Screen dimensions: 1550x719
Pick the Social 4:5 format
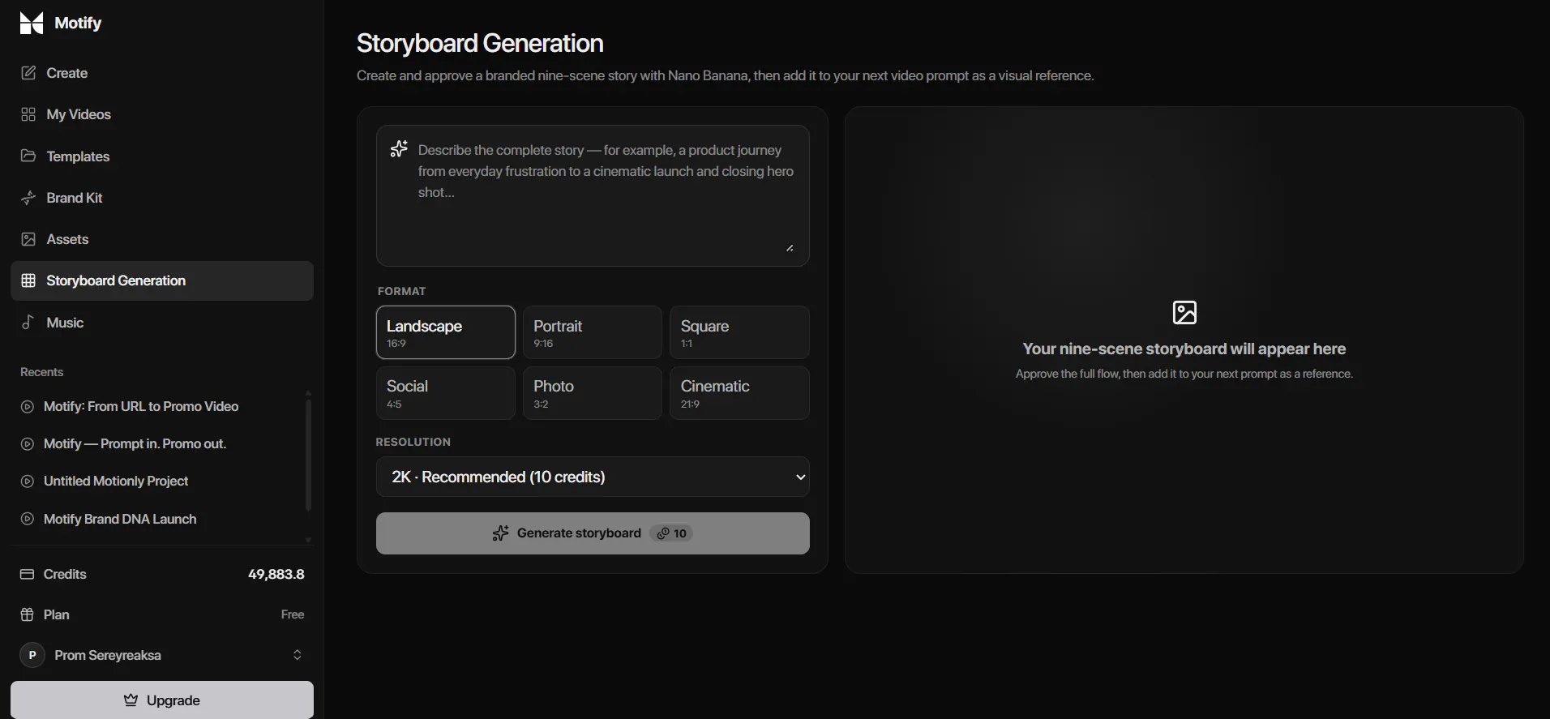pos(446,393)
